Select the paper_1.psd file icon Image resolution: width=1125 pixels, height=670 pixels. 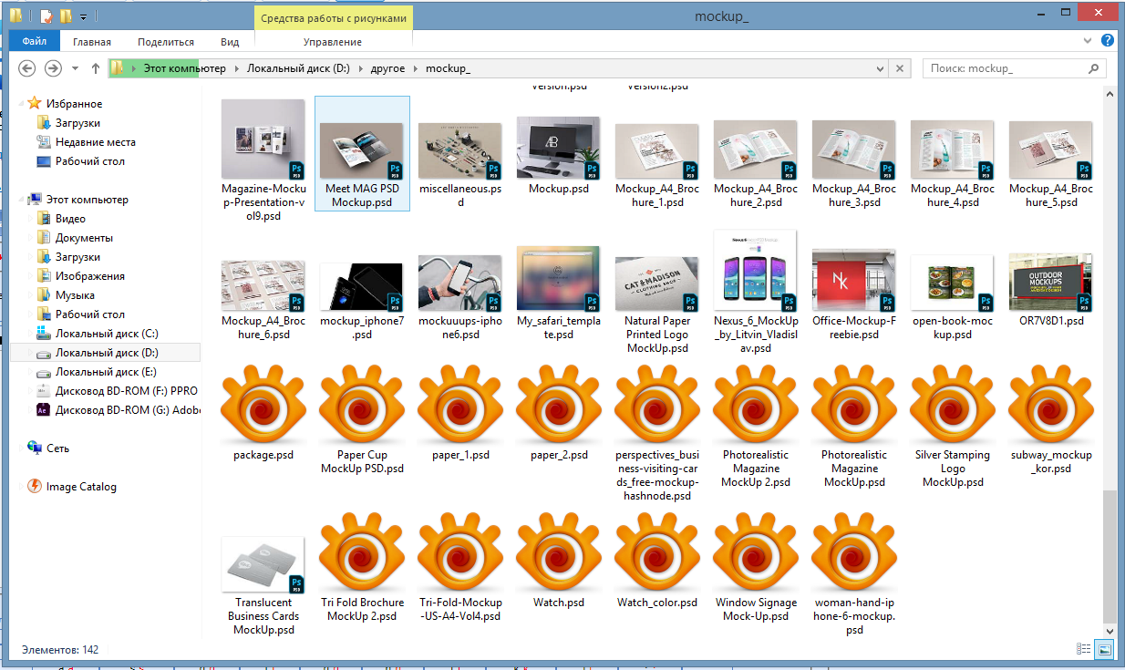coord(460,404)
